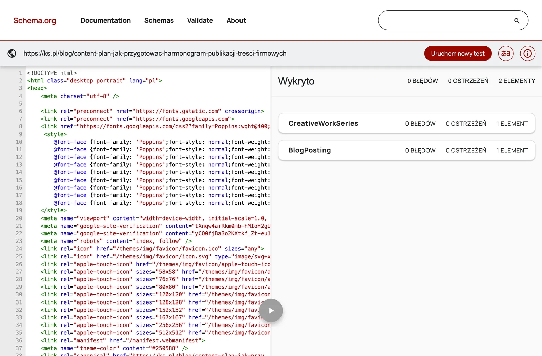Click the globe icon beside the URL
Screen dimensions: 542x356
tap(12, 54)
